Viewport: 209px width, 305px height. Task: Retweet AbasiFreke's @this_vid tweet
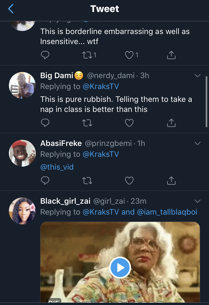pyautogui.click(x=87, y=181)
